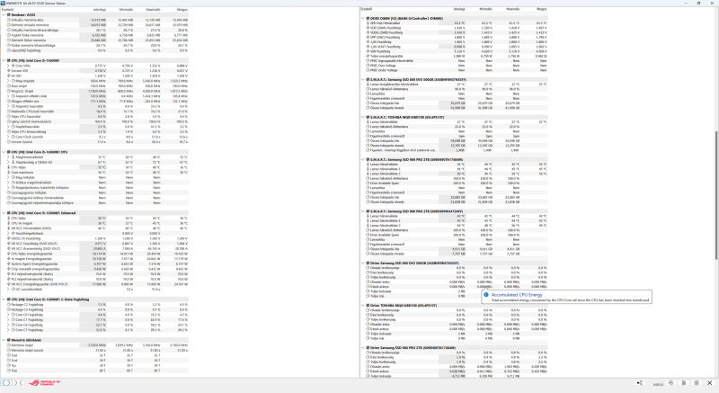Click the elapsed timer 0:05:32
The height and width of the screenshot is (393, 719).
pyautogui.click(x=657, y=384)
